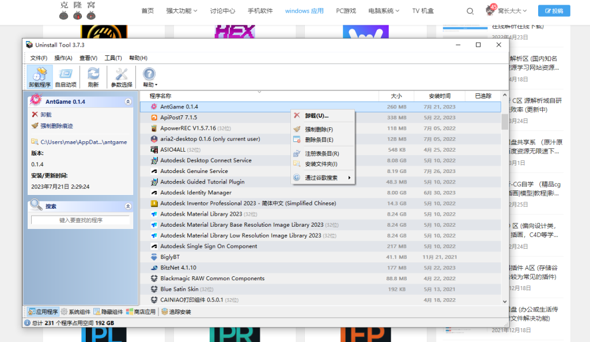The height and width of the screenshot is (342, 590).
Task: Choose 删除条目(E) in the context menu
Action: click(323, 140)
